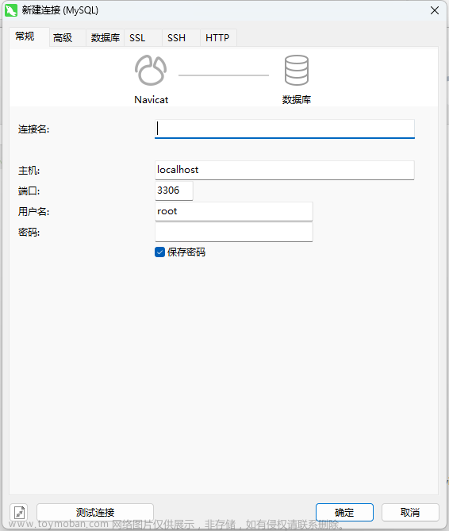Click the Navicat text under the logo
The image size is (449, 531).
pos(151,99)
